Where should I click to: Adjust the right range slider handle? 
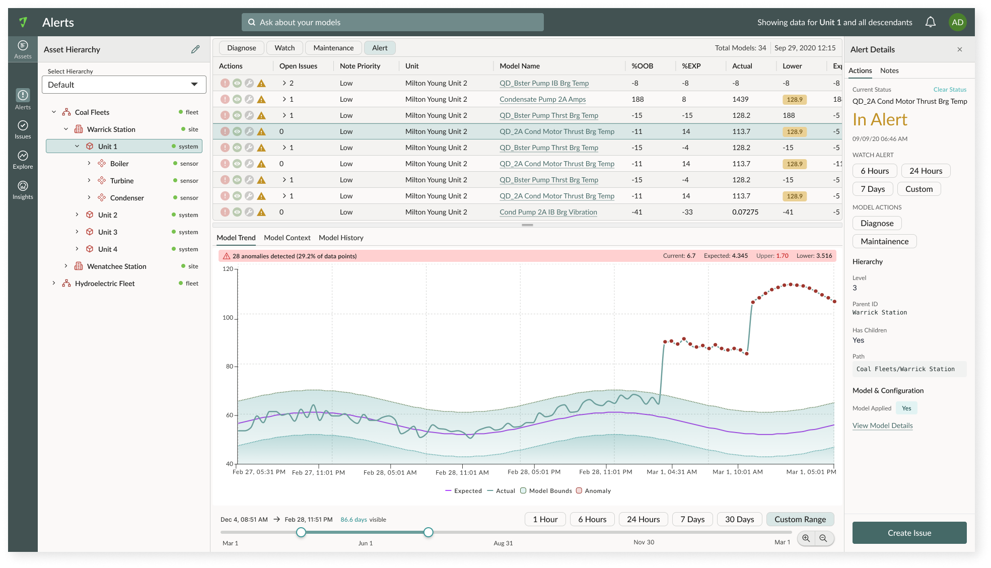429,532
